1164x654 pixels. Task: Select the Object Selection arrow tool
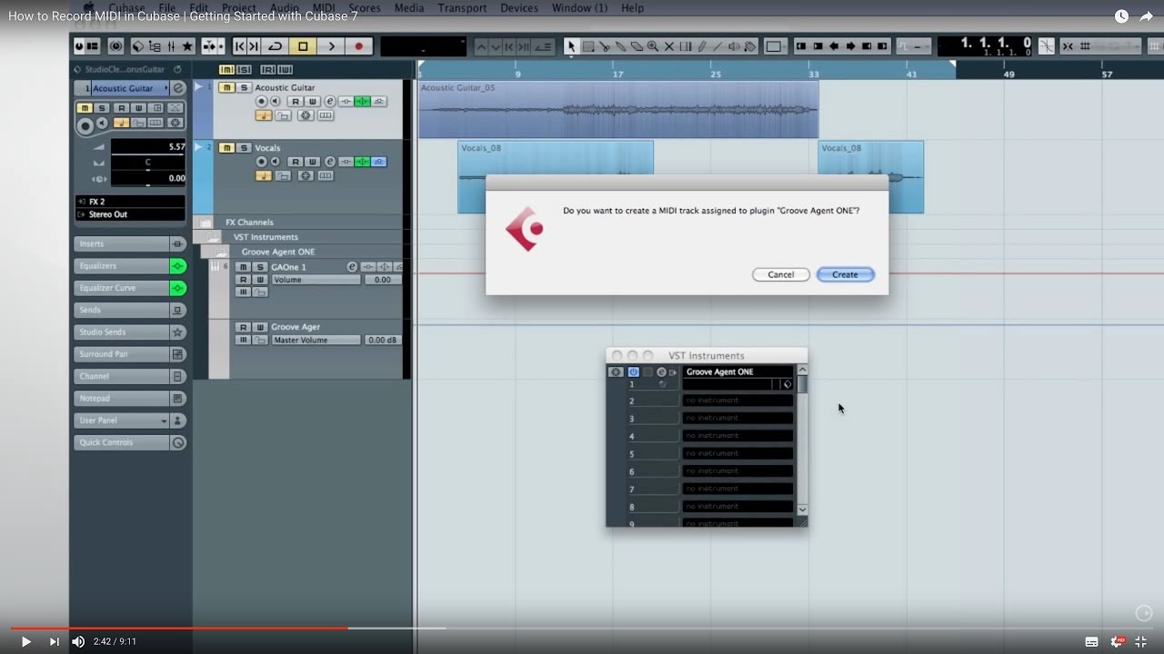click(571, 46)
